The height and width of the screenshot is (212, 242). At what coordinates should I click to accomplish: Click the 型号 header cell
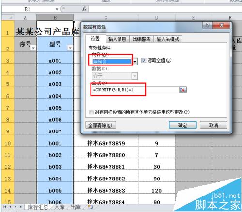point(55,44)
